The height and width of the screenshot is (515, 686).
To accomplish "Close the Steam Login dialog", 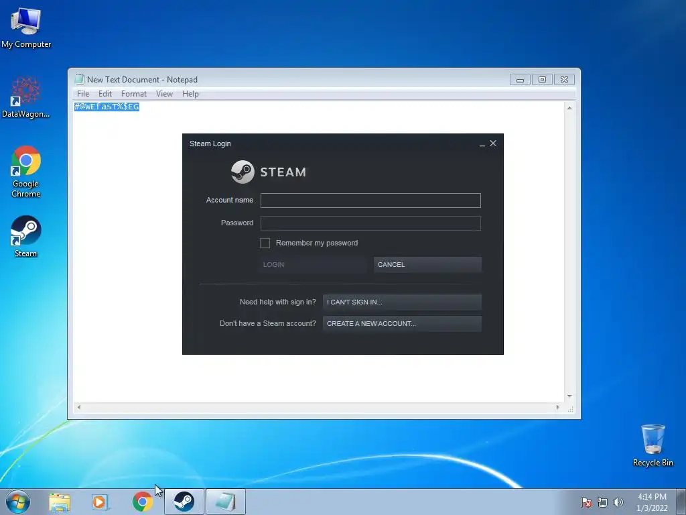I will point(493,144).
